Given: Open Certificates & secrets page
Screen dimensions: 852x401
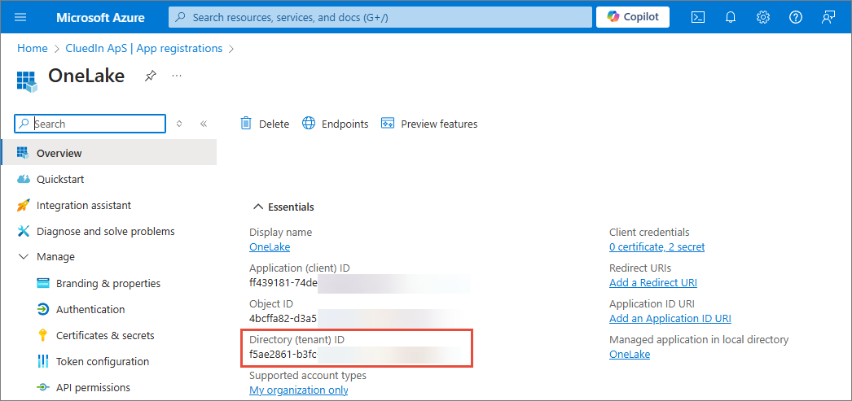Looking at the screenshot, I should coord(104,335).
